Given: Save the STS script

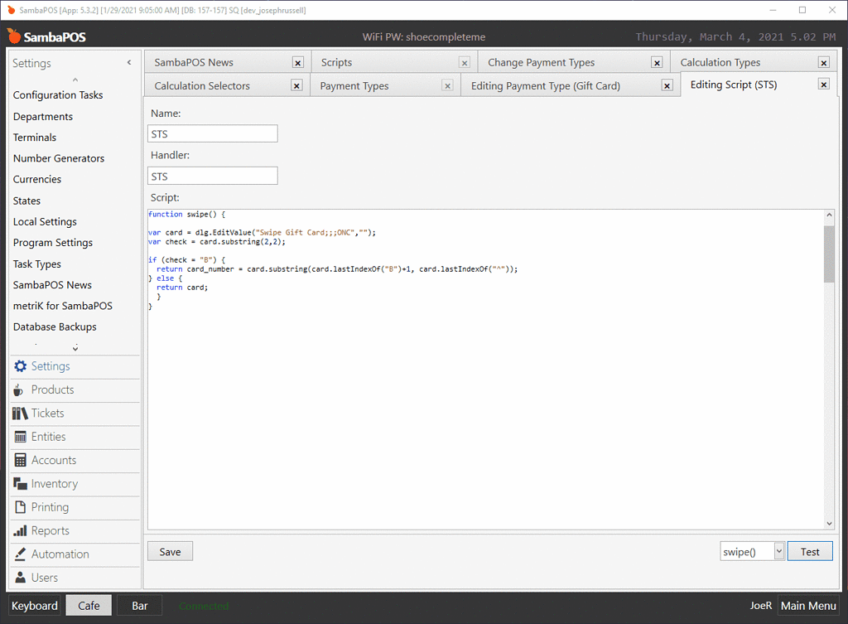Looking at the screenshot, I should pos(169,550).
